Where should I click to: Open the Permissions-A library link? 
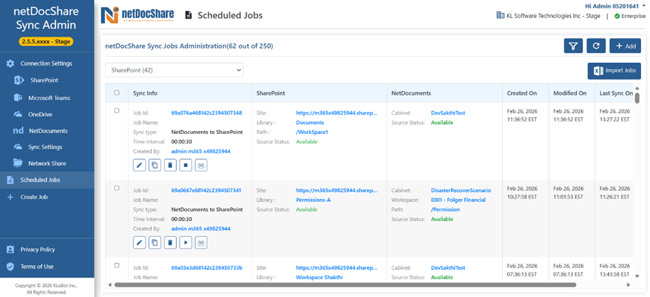[313, 200]
